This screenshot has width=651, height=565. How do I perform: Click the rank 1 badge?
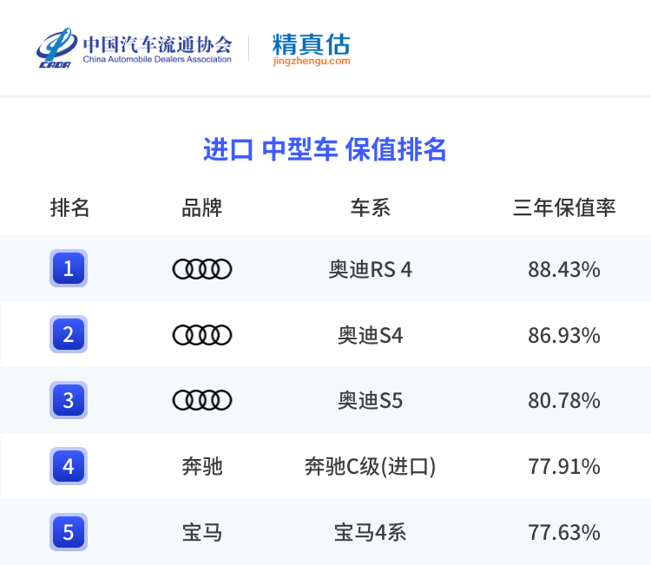(x=69, y=269)
